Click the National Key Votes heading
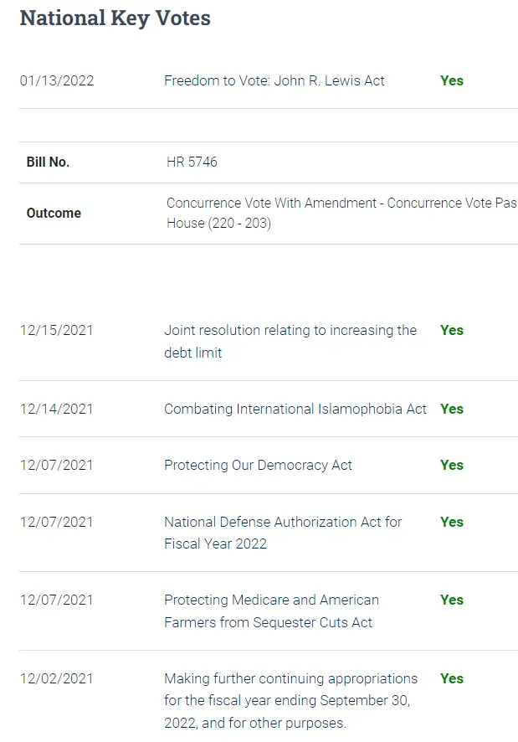 [x=115, y=18]
